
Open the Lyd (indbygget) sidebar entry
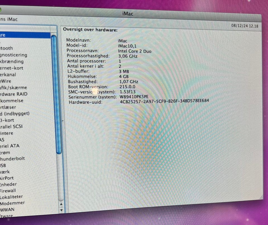(15, 114)
